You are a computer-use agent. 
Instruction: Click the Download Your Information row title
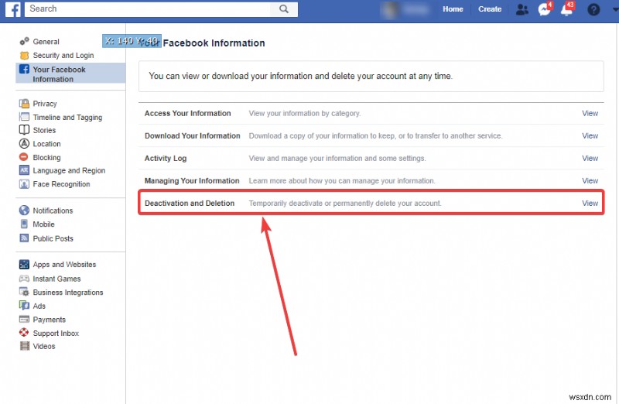coord(192,136)
